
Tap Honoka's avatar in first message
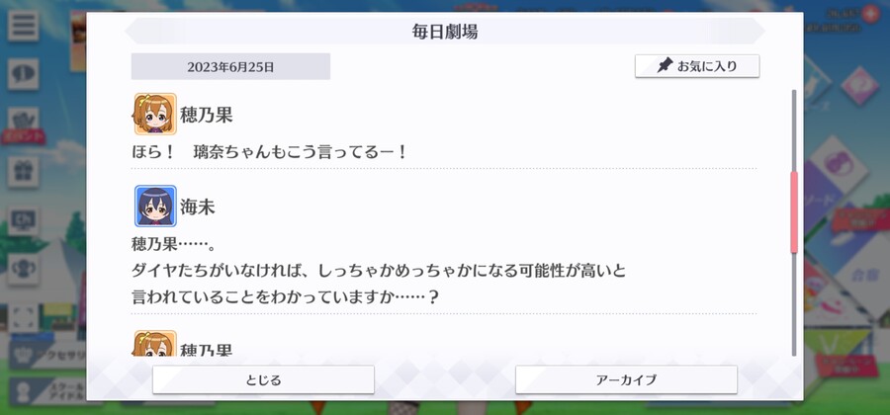[x=155, y=114]
